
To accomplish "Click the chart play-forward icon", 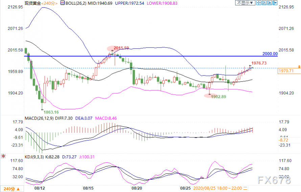I will [x=269, y=3].
